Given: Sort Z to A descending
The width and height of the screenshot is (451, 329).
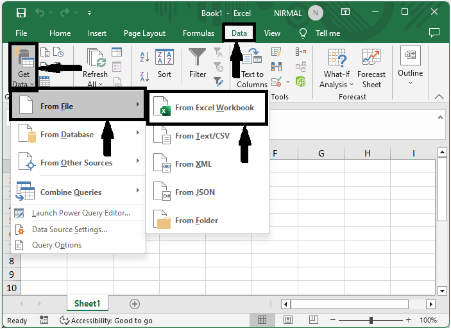Looking at the screenshot, I should [144, 77].
